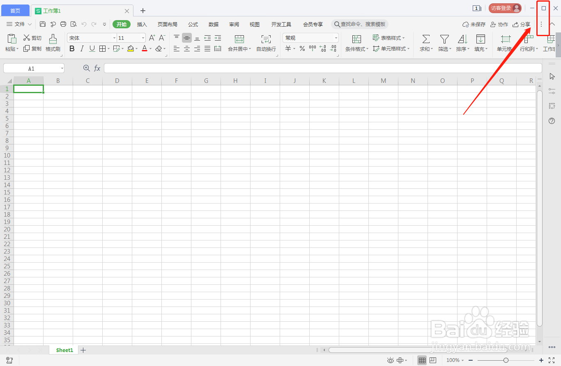This screenshot has height=366, width=561.
Task: Click the Undo arrow icon
Action: coord(84,24)
